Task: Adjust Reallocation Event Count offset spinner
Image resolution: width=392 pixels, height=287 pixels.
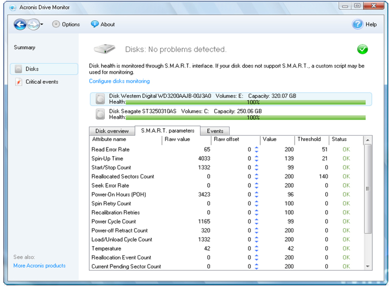Action: tap(256, 258)
